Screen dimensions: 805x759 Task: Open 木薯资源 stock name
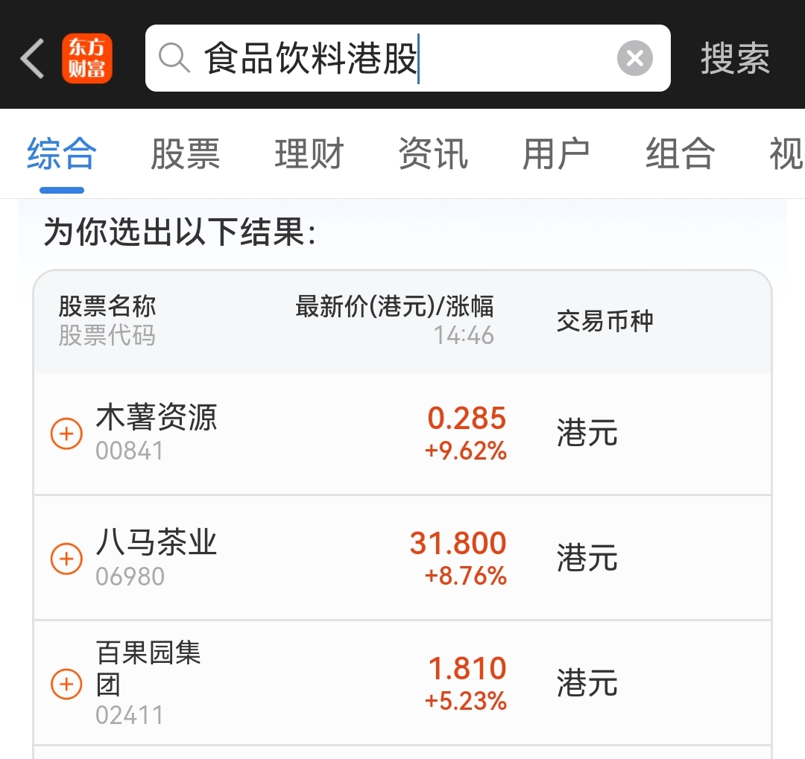157,418
